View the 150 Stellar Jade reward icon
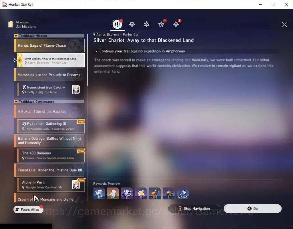Viewport: 293px width, 229px height. pos(113,194)
